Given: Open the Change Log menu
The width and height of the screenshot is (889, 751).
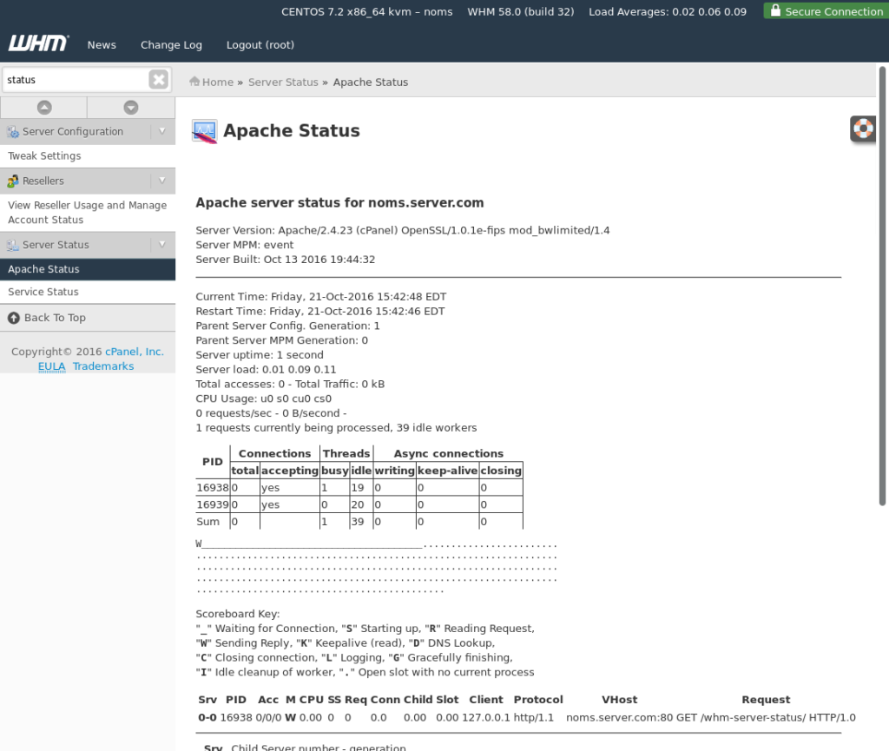Looking at the screenshot, I should click(x=171, y=44).
